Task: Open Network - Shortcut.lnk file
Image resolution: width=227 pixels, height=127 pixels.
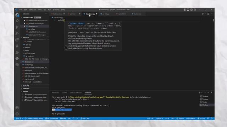Action: click(33, 82)
